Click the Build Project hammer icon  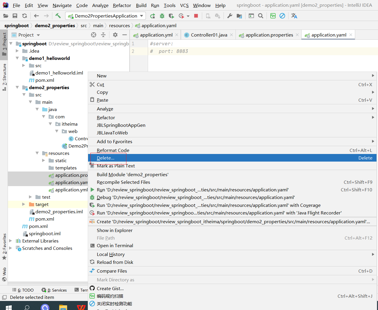click(x=58, y=16)
